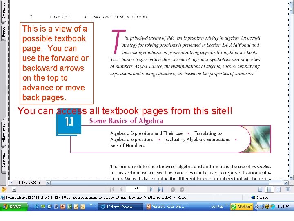Image resolution: width=294 pixels, height=221 pixels.
Task: Click the Internet zone indicator in status bar
Action: [260, 198]
